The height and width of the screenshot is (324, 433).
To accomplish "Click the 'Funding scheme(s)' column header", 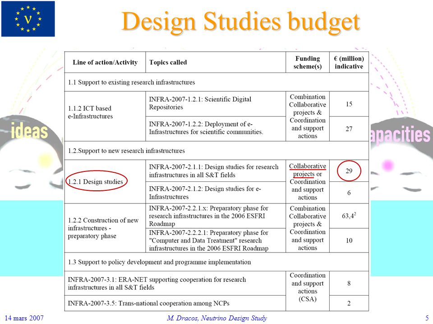I will tap(308, 62).
